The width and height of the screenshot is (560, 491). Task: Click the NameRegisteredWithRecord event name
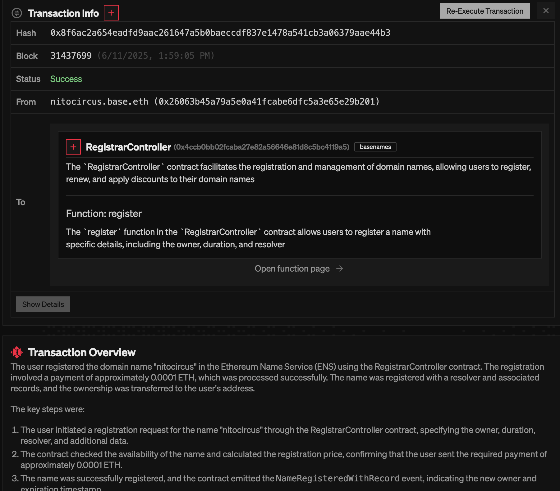click(x=337, y=478)
